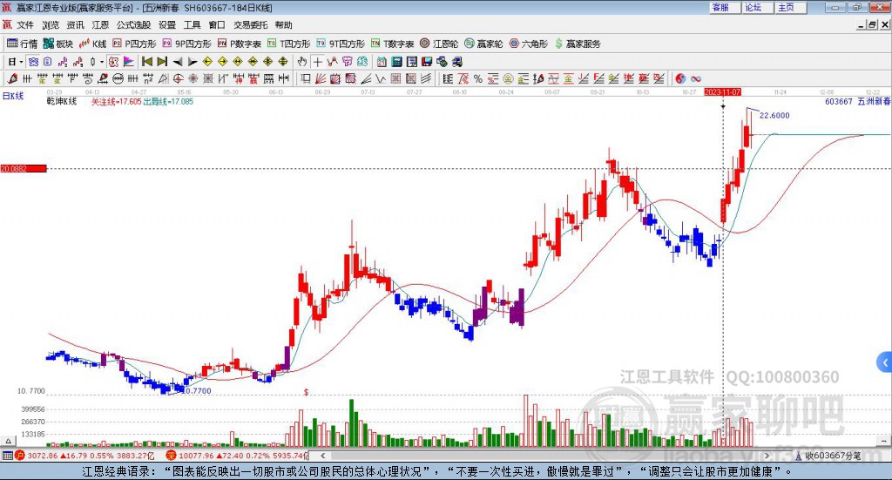Viewport: 892px width, 480px height.
Task: Click the floppy disk save icon
Action: click(x=427, y=62)
